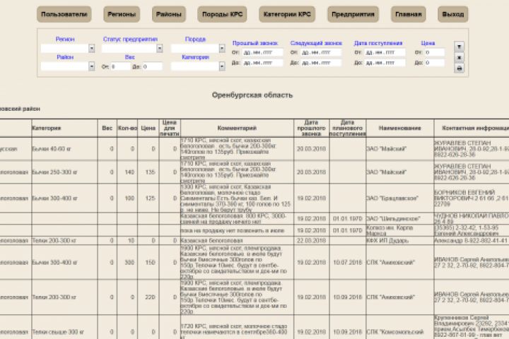
Task: Select the price cell showing 220
Action: [x=148, y=297]
